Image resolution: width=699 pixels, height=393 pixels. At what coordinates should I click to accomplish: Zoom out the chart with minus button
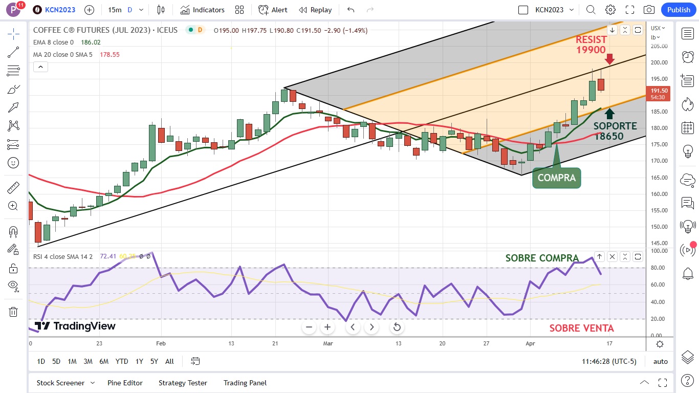tap(309, 327)
